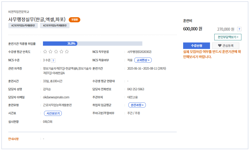Click the email okdaewo@nate.com
This screenshot has width=250, height=150.
point(56,97)
